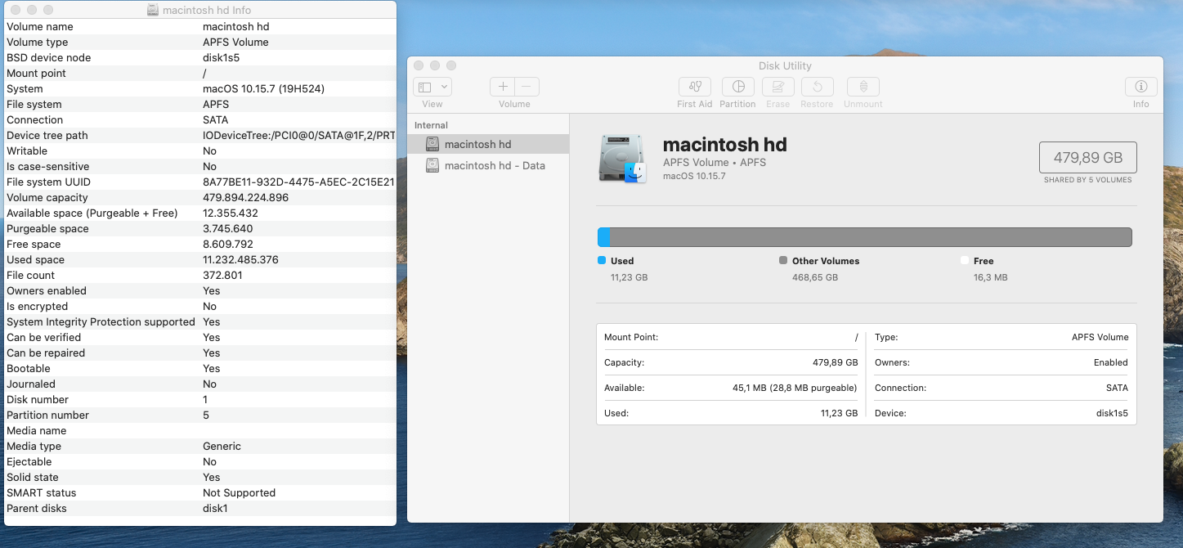1183x548 pixels.
Task: Select 'macintosh hd - Data' in sidebar
Action: [x=488, y=165]
